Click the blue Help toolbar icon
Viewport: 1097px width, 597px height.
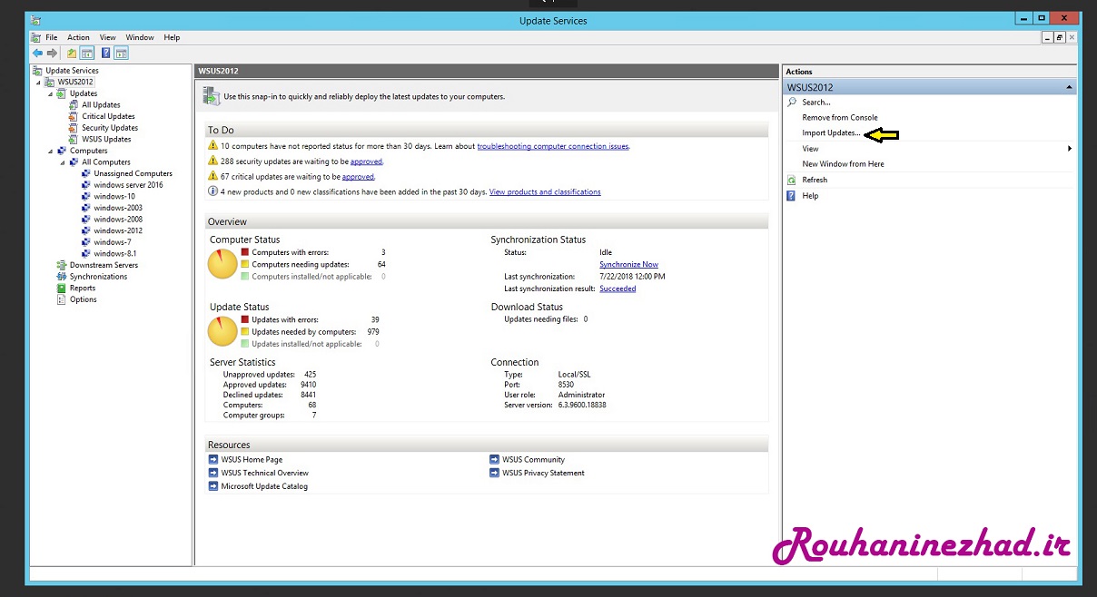click(x=106, y=54)
